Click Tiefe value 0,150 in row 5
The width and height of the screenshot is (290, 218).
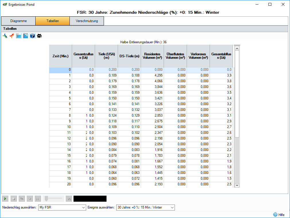tap(106, 98)
